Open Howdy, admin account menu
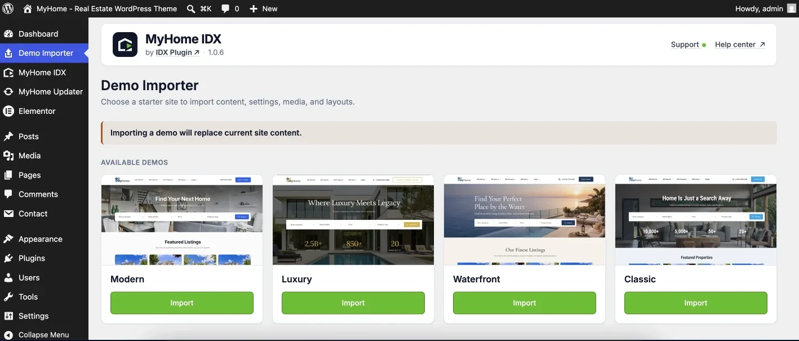This screenshot has height=341, width=799. coord(759,8)
